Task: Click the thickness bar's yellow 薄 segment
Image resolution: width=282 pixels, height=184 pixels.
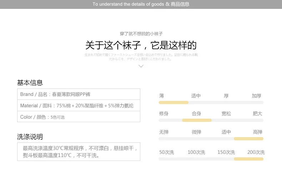Action: click(173, 103)
